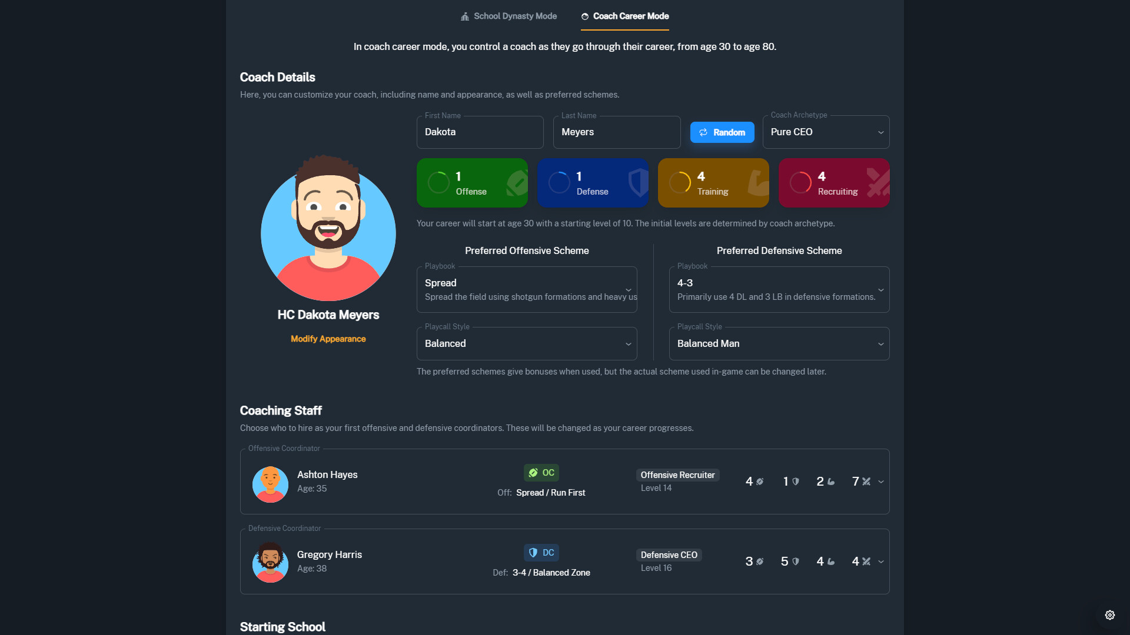Expand the Offensive Coordinator selection chevron
Image resolution: width=1130 pixels, height=635 pixels.
click(x=881, y=482)
